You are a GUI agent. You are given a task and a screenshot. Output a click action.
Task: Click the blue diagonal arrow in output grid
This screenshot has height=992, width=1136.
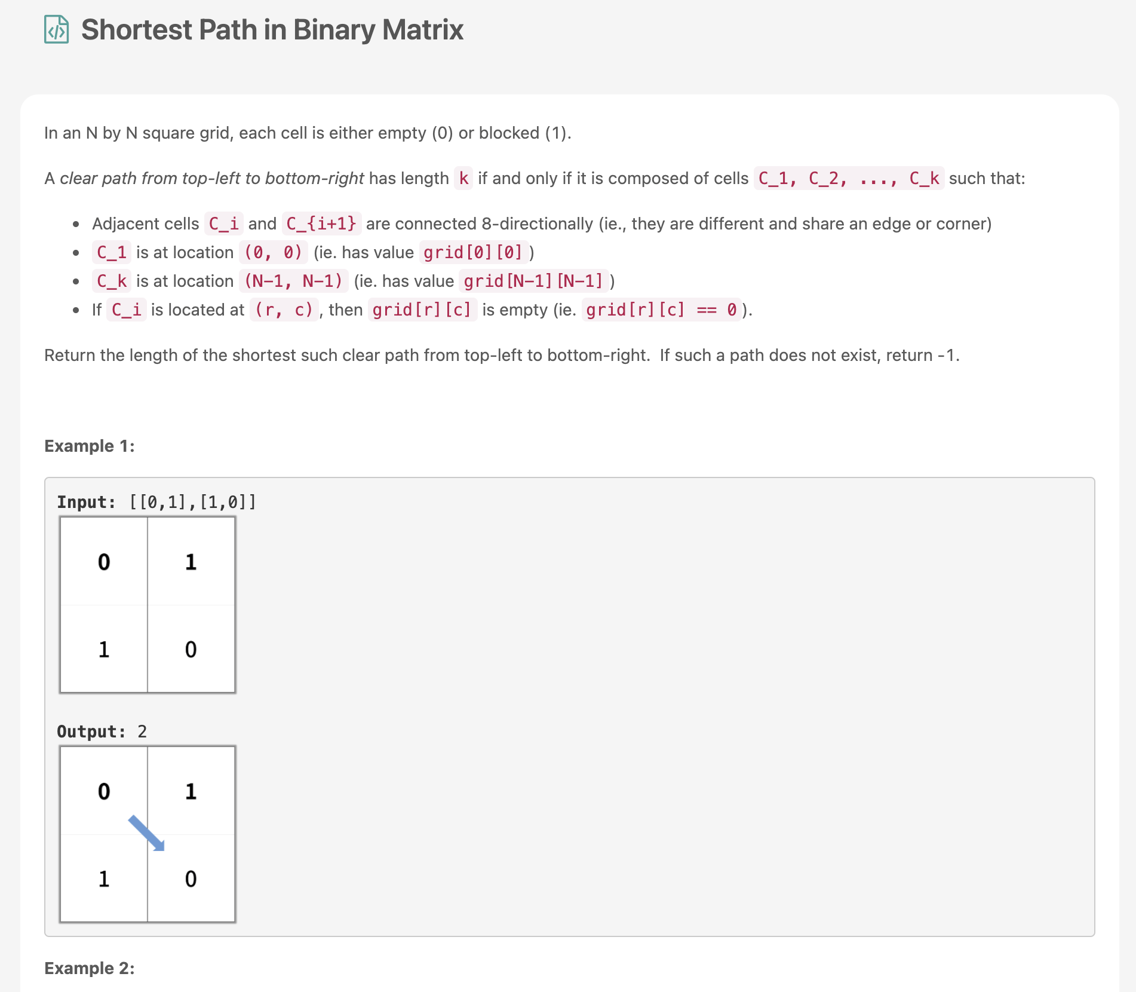pyautogui.click(x=146, y=832)
